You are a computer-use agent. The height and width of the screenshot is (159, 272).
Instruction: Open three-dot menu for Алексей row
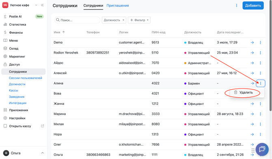click(260, 73)
